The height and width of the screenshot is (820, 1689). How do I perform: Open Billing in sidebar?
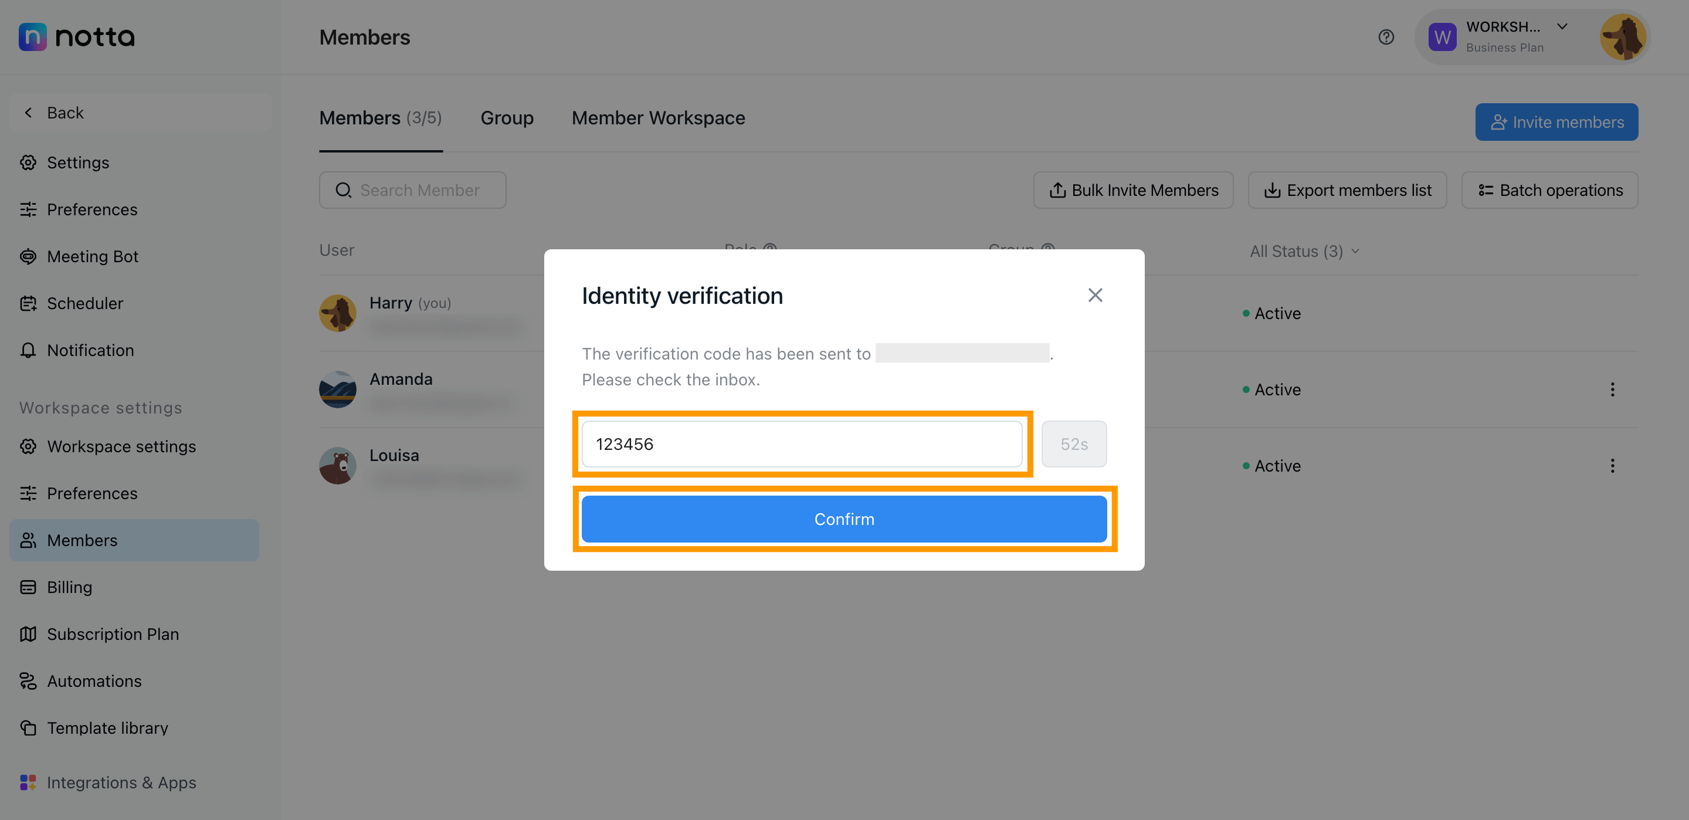click(x=134, y=587)
